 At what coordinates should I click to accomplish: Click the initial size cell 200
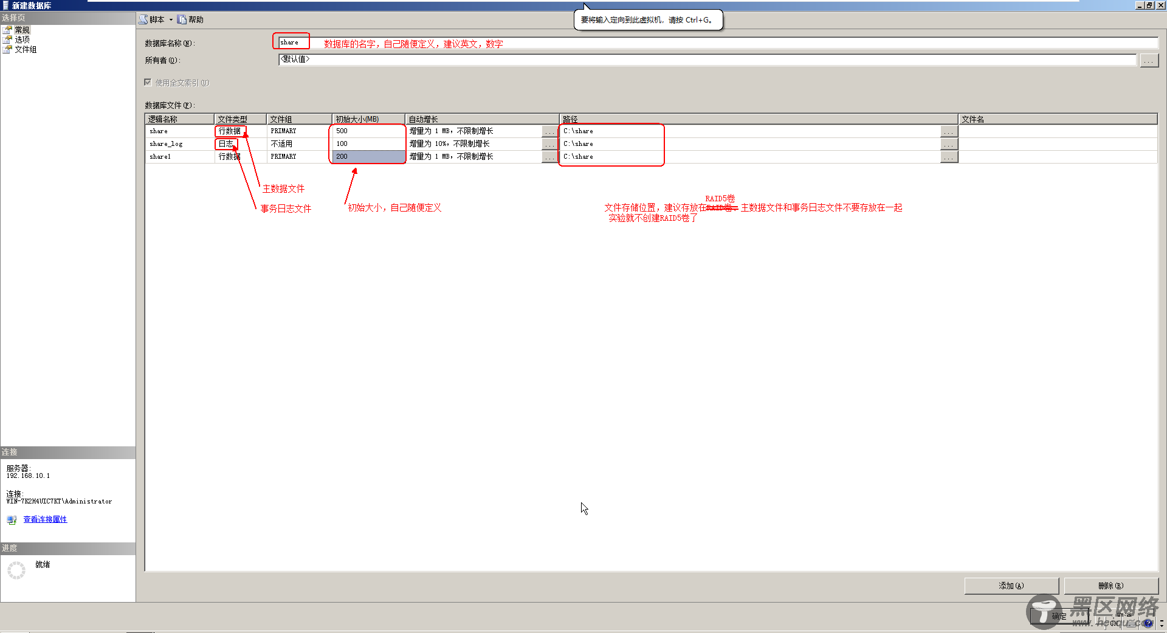coord(368,157)
